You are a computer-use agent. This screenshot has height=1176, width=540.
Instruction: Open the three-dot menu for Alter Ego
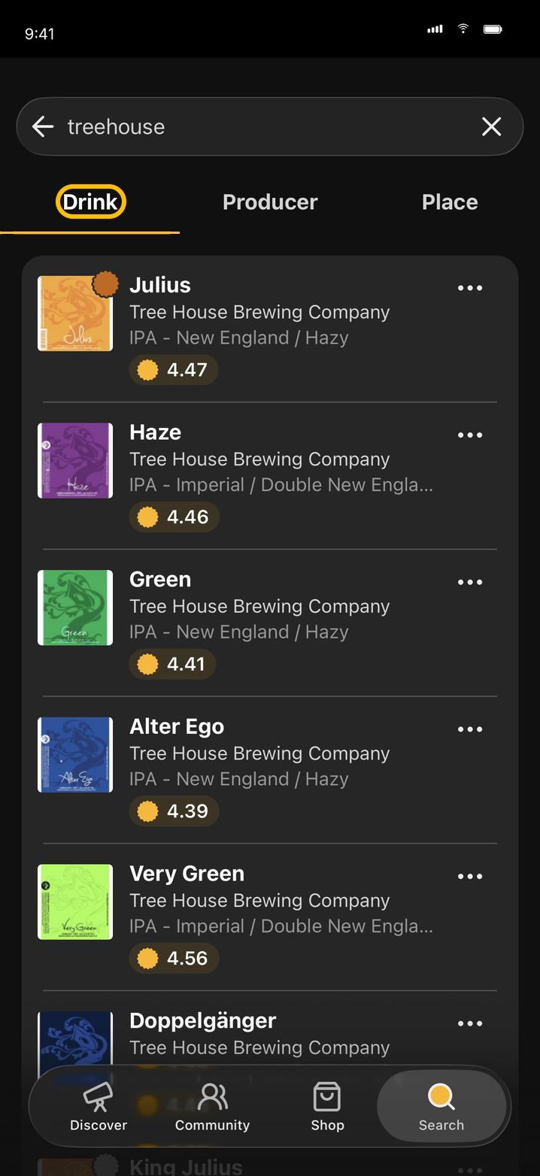tap(470, 729)
